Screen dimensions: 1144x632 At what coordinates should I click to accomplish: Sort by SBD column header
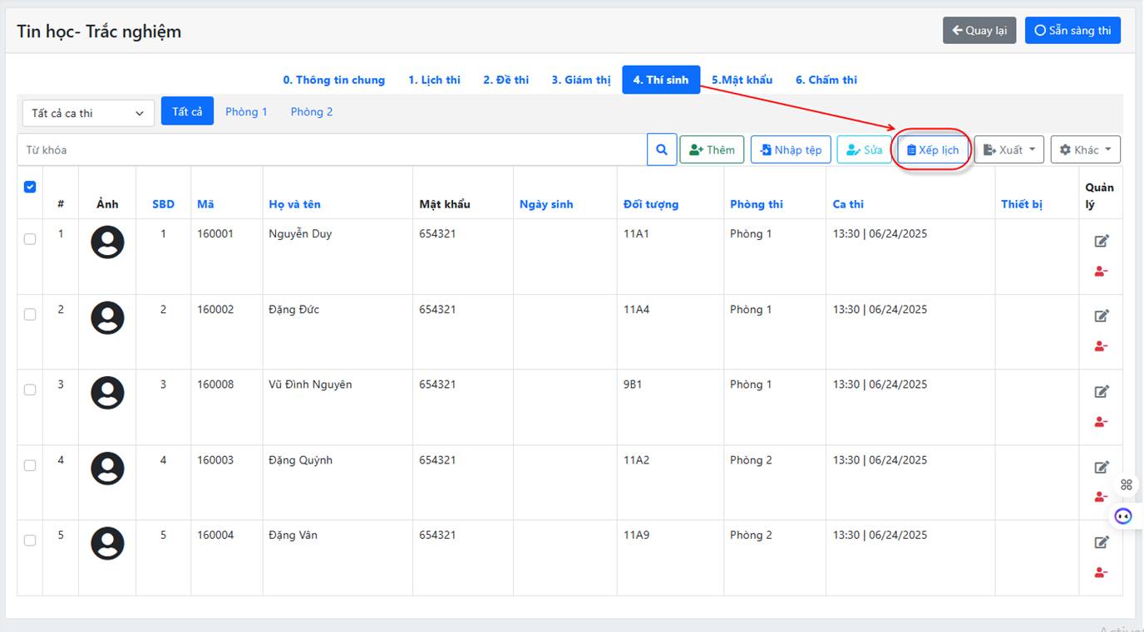163,204
